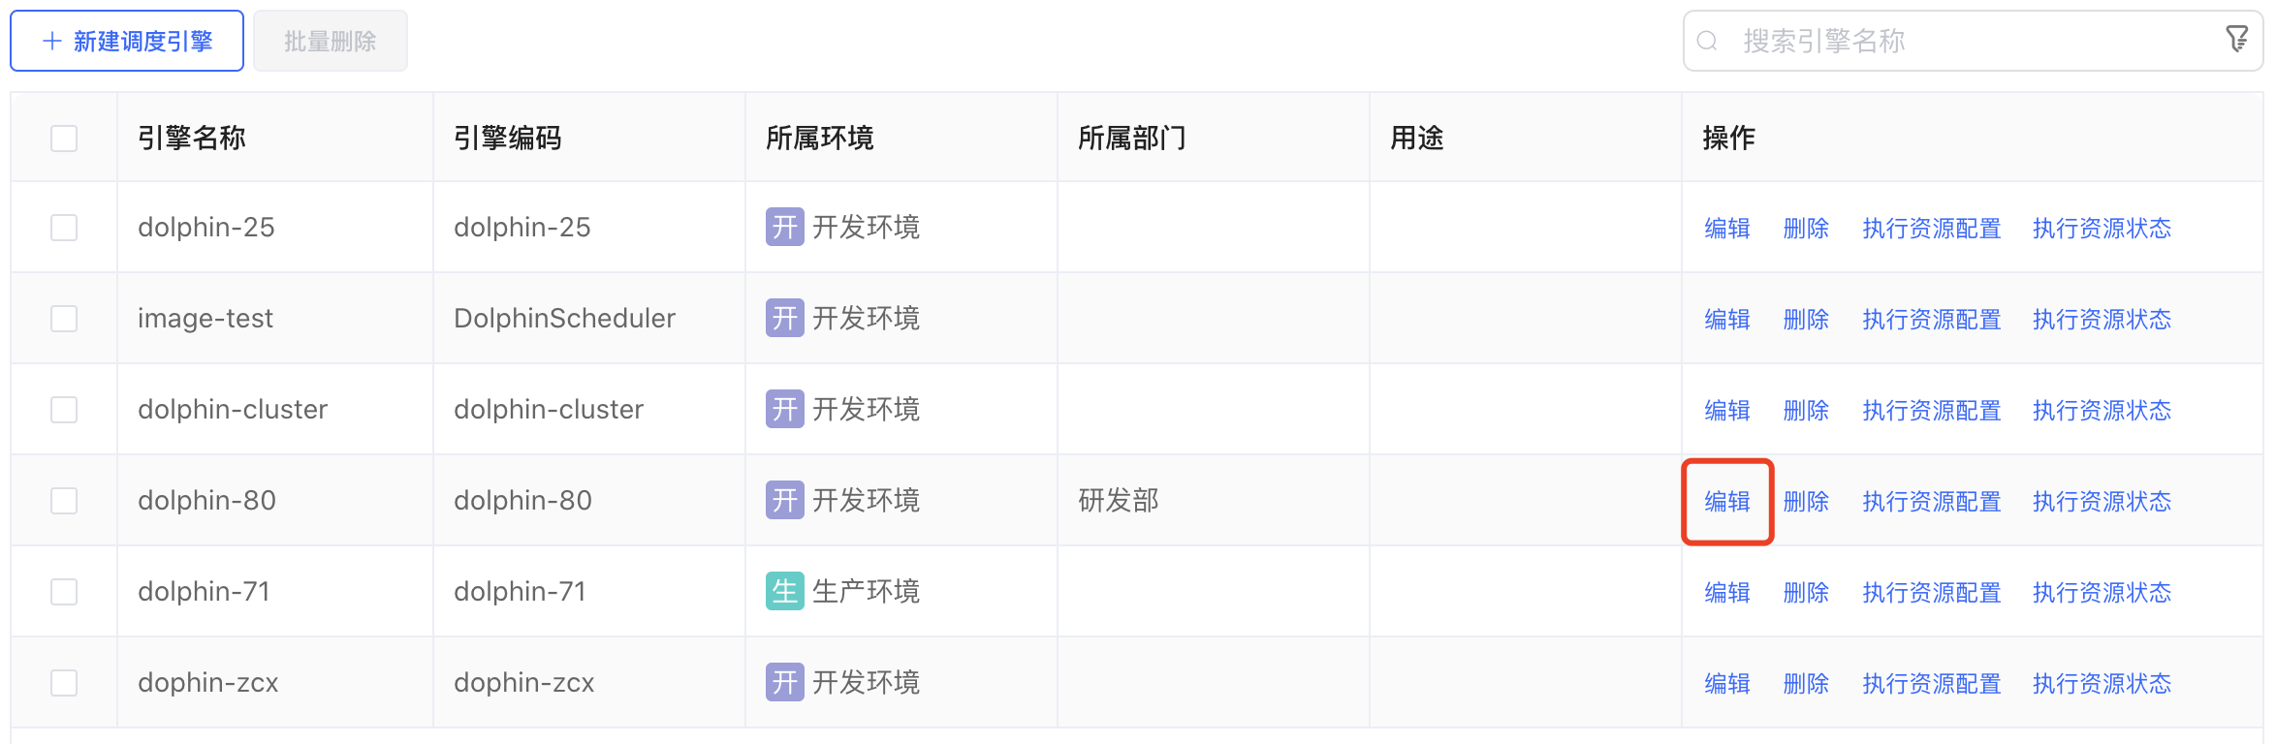Screen dimensions: 2276x744
Task: Click 删除 in the dolphin-80 row
Action: 1806,501
